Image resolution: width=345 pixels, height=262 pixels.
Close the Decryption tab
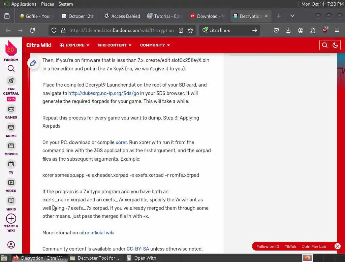(266, 16)
